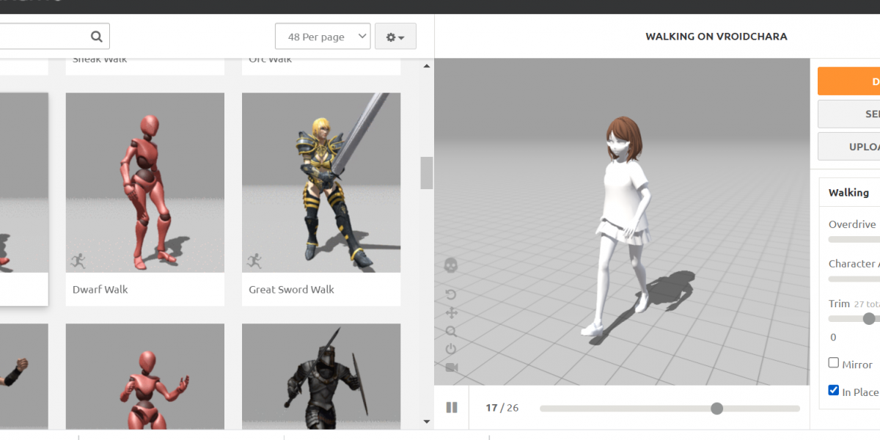Click the orange Download button
Viewport: 880px width, 440px height.
click(851, 81)
